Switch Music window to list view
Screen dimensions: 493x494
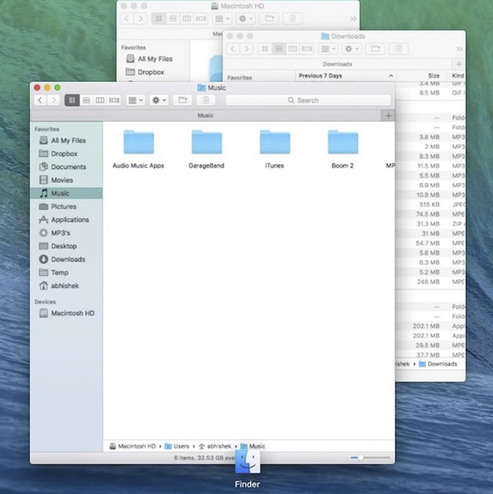pyautogui.click(x=86, y=100)
